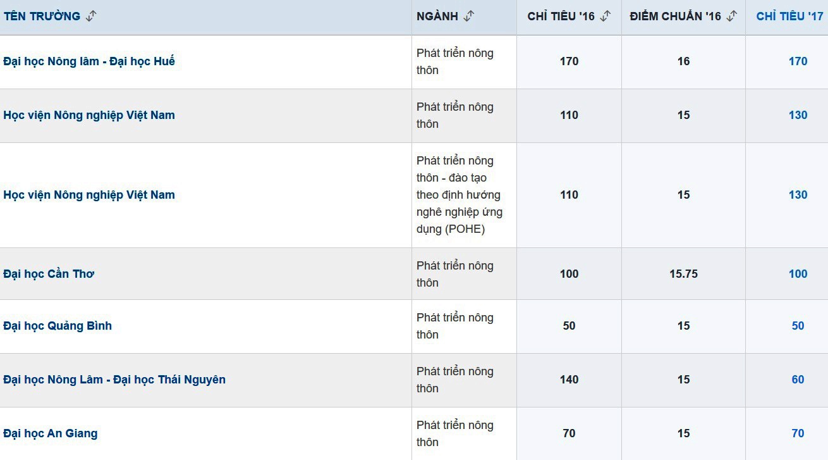Open Đại học Cần Thơ link
The image size is (828, 460).
click(x=49, y=274)
